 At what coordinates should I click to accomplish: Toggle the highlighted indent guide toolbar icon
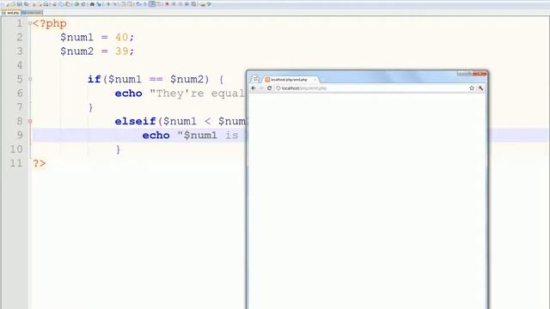tap(152, 4)
